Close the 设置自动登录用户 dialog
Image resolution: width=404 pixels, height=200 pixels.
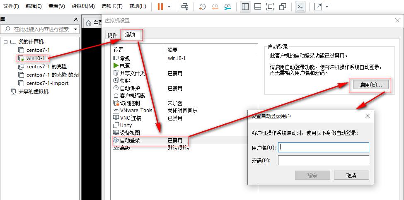(x=368, y=116)
